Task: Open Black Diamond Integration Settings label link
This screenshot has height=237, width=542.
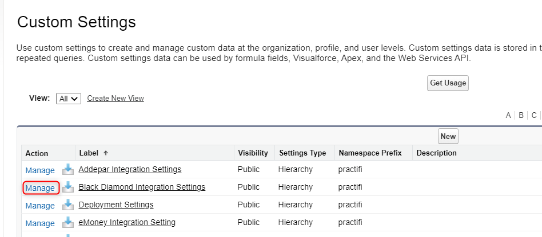Action: pos(142,187)
